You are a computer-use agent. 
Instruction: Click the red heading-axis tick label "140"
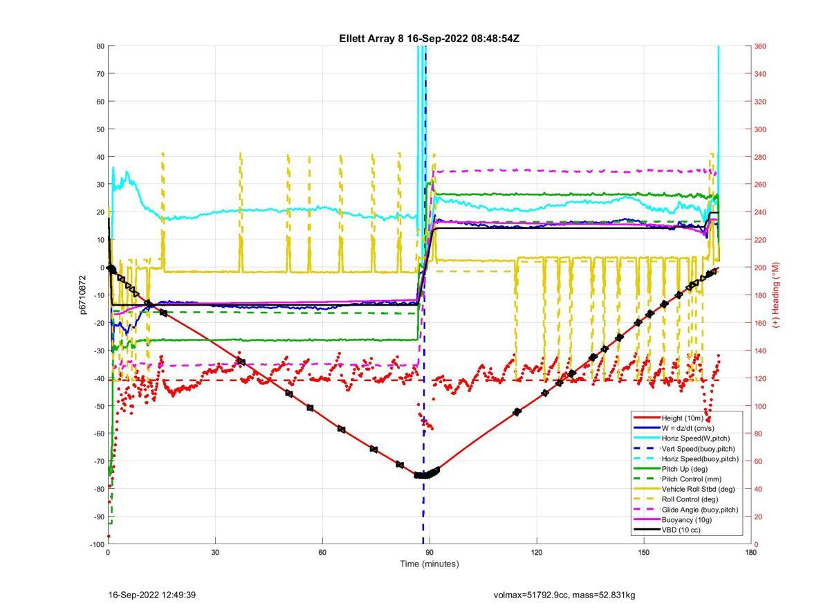(x=760, y=351)
